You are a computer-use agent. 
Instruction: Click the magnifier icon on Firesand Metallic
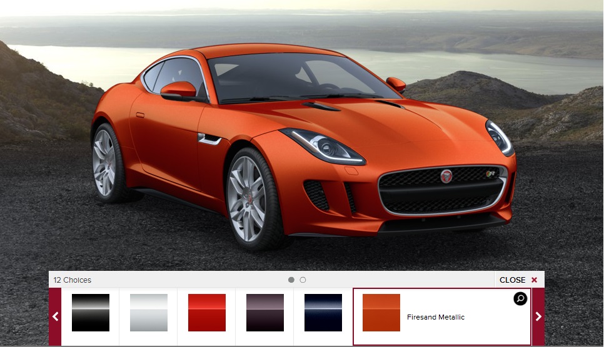tap(520, 299)
